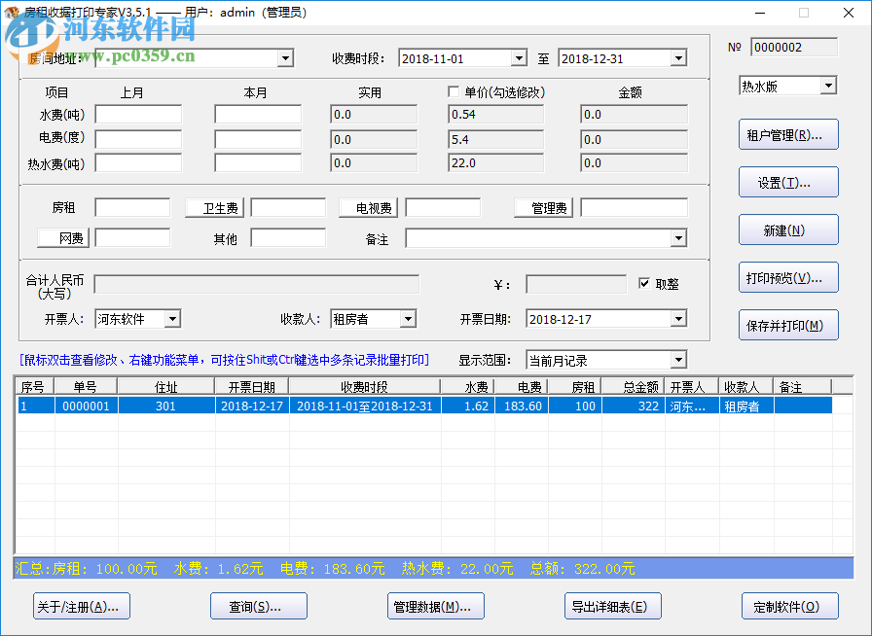Image resolution: width=872 pixels, height=636 pixels.
Task: Open 打印预览 print preview
Action: pos(788,277)
